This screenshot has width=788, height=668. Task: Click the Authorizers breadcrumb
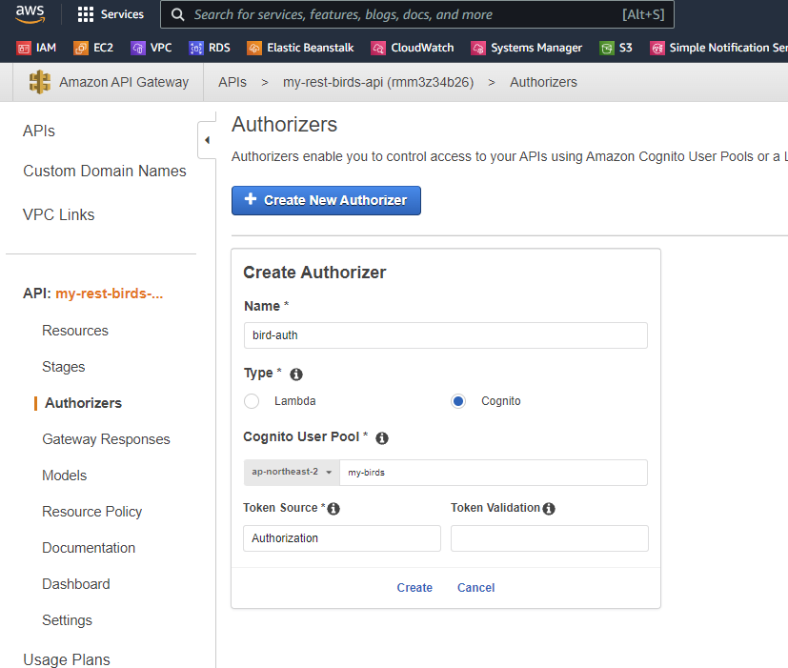tap(543, 83)
